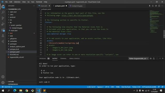Click the circular arrow icon left of split editor
The width and height of the screenshot is (165, 93).
tap(156, 6)
